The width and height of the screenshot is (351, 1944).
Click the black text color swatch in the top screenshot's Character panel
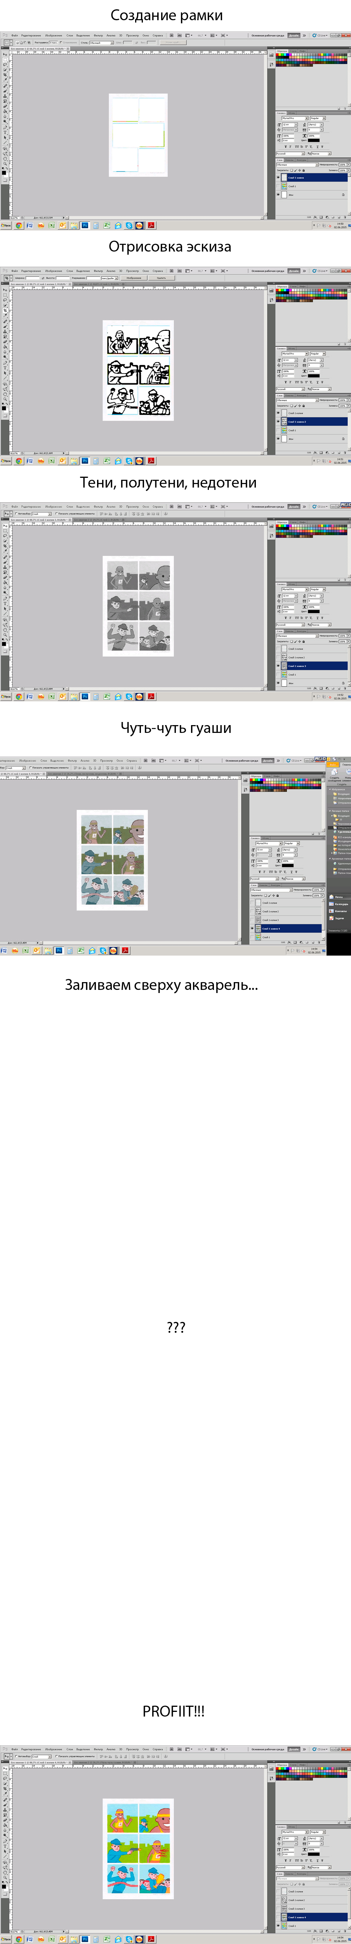point(313,140)
